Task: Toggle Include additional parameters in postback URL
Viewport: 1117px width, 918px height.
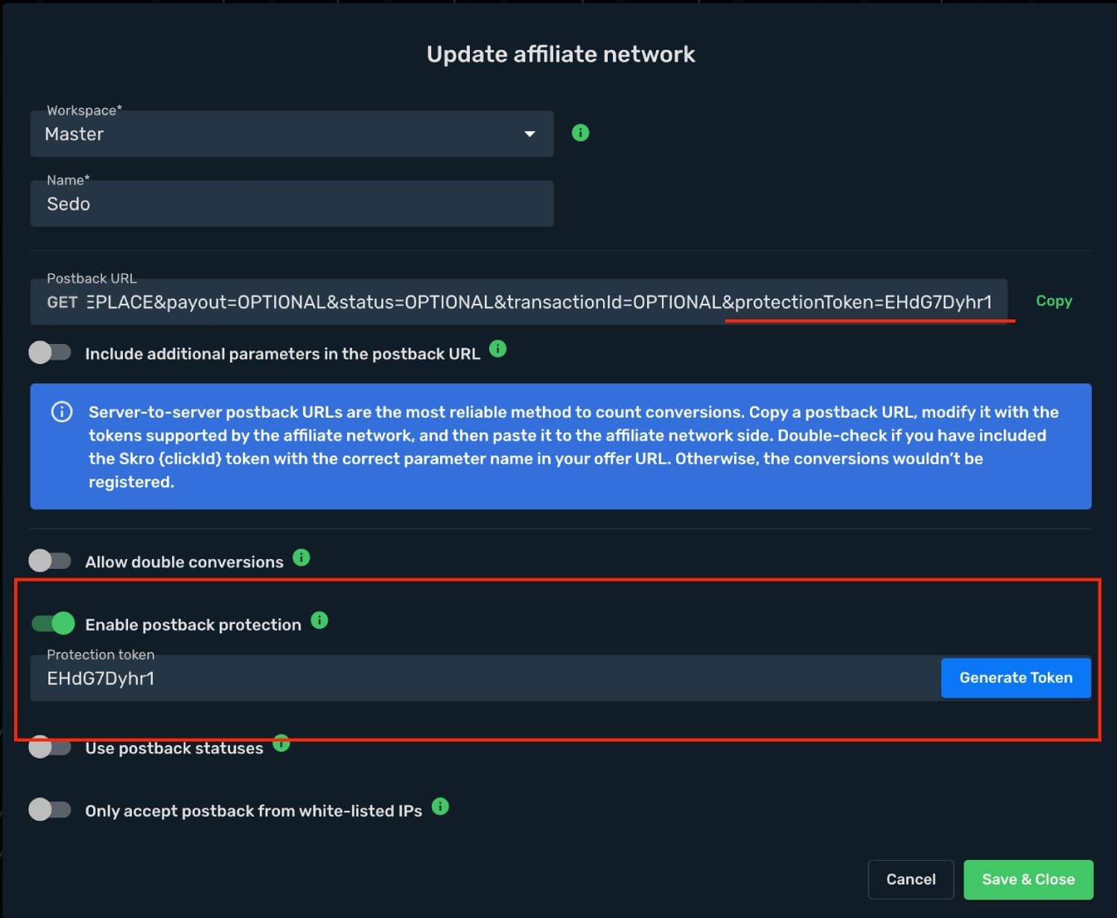Action: tap(50, 352)
